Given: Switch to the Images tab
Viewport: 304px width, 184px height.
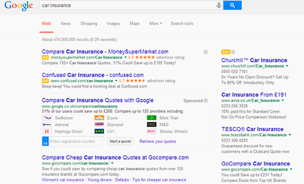Looking at the screenshot, I should coord(113,24).
